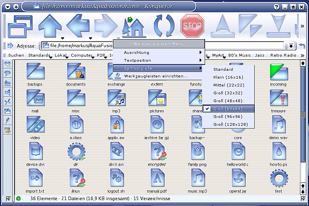Screen dimensions: 309x206
Task: Reload the view with circular arrows icon
Action: click(164, 26)
